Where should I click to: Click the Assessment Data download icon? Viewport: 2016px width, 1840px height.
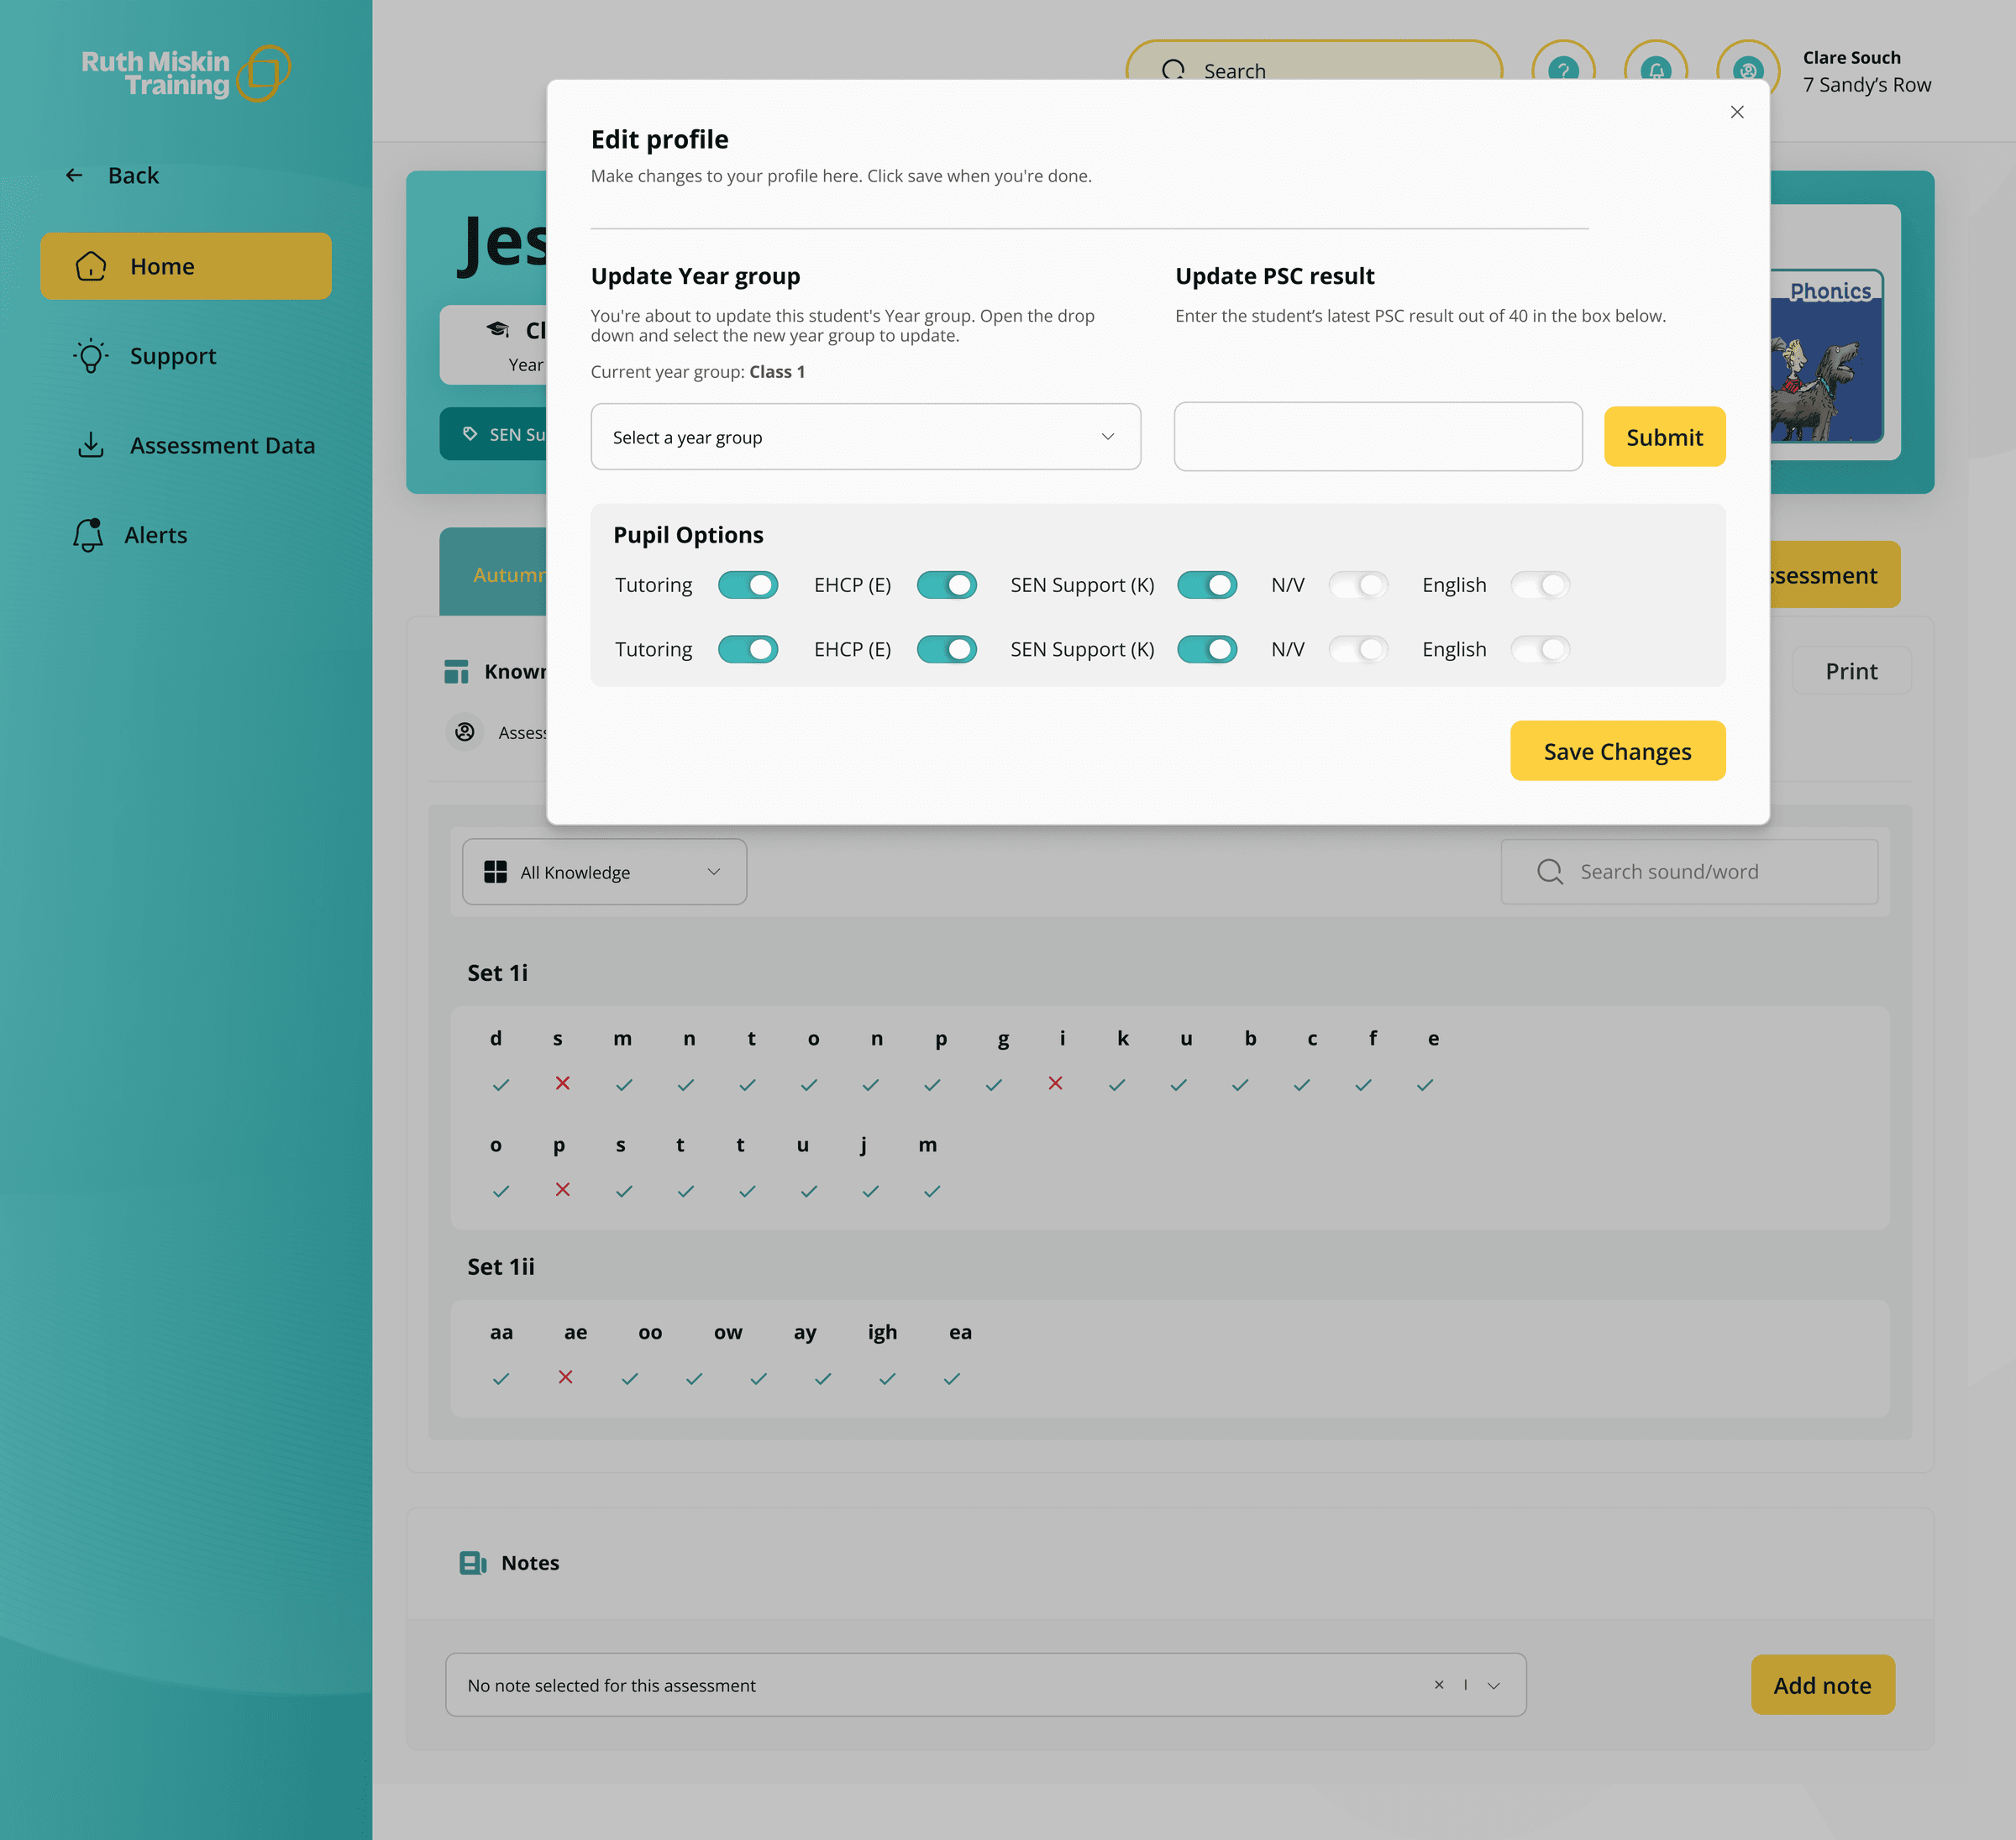click(x=91, y=445)
